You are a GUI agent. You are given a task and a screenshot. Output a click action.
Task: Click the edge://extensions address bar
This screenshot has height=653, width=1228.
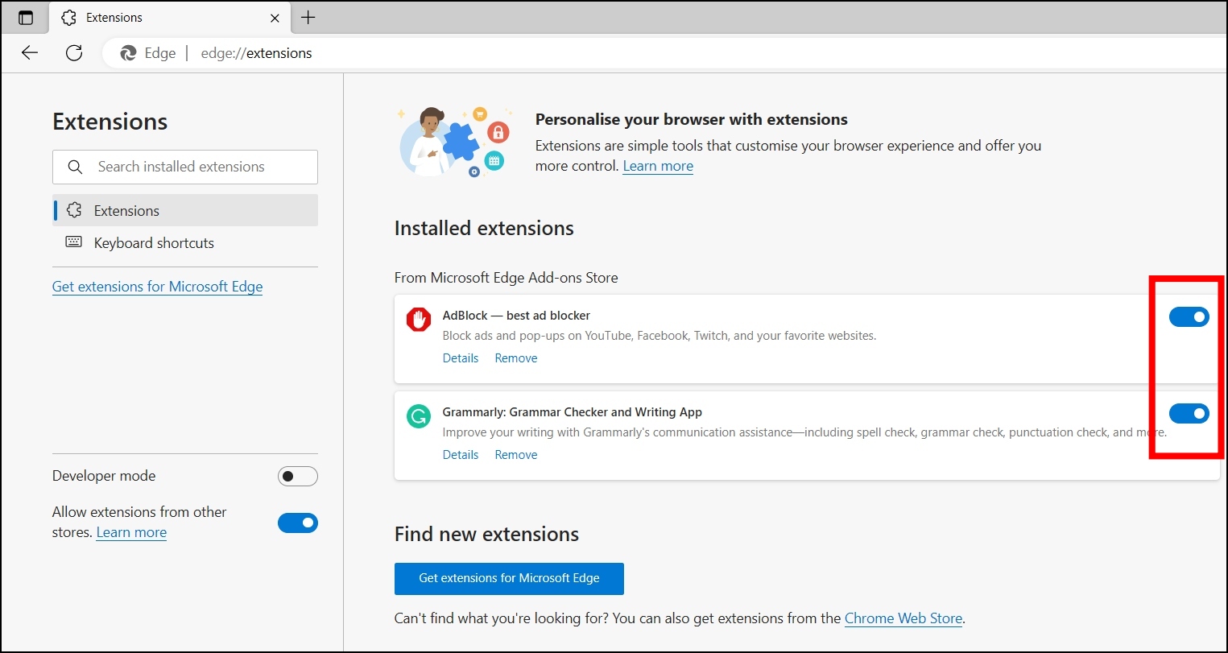coord(664,53)
